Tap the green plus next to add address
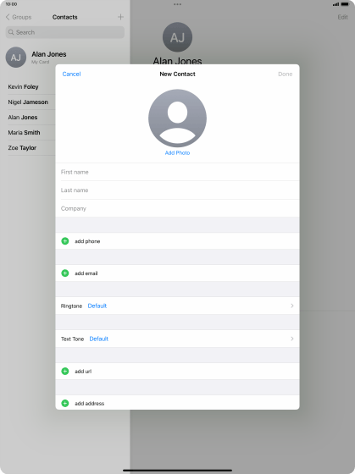Viewport: 355px width, 474px height. click(x=65, y=403)
